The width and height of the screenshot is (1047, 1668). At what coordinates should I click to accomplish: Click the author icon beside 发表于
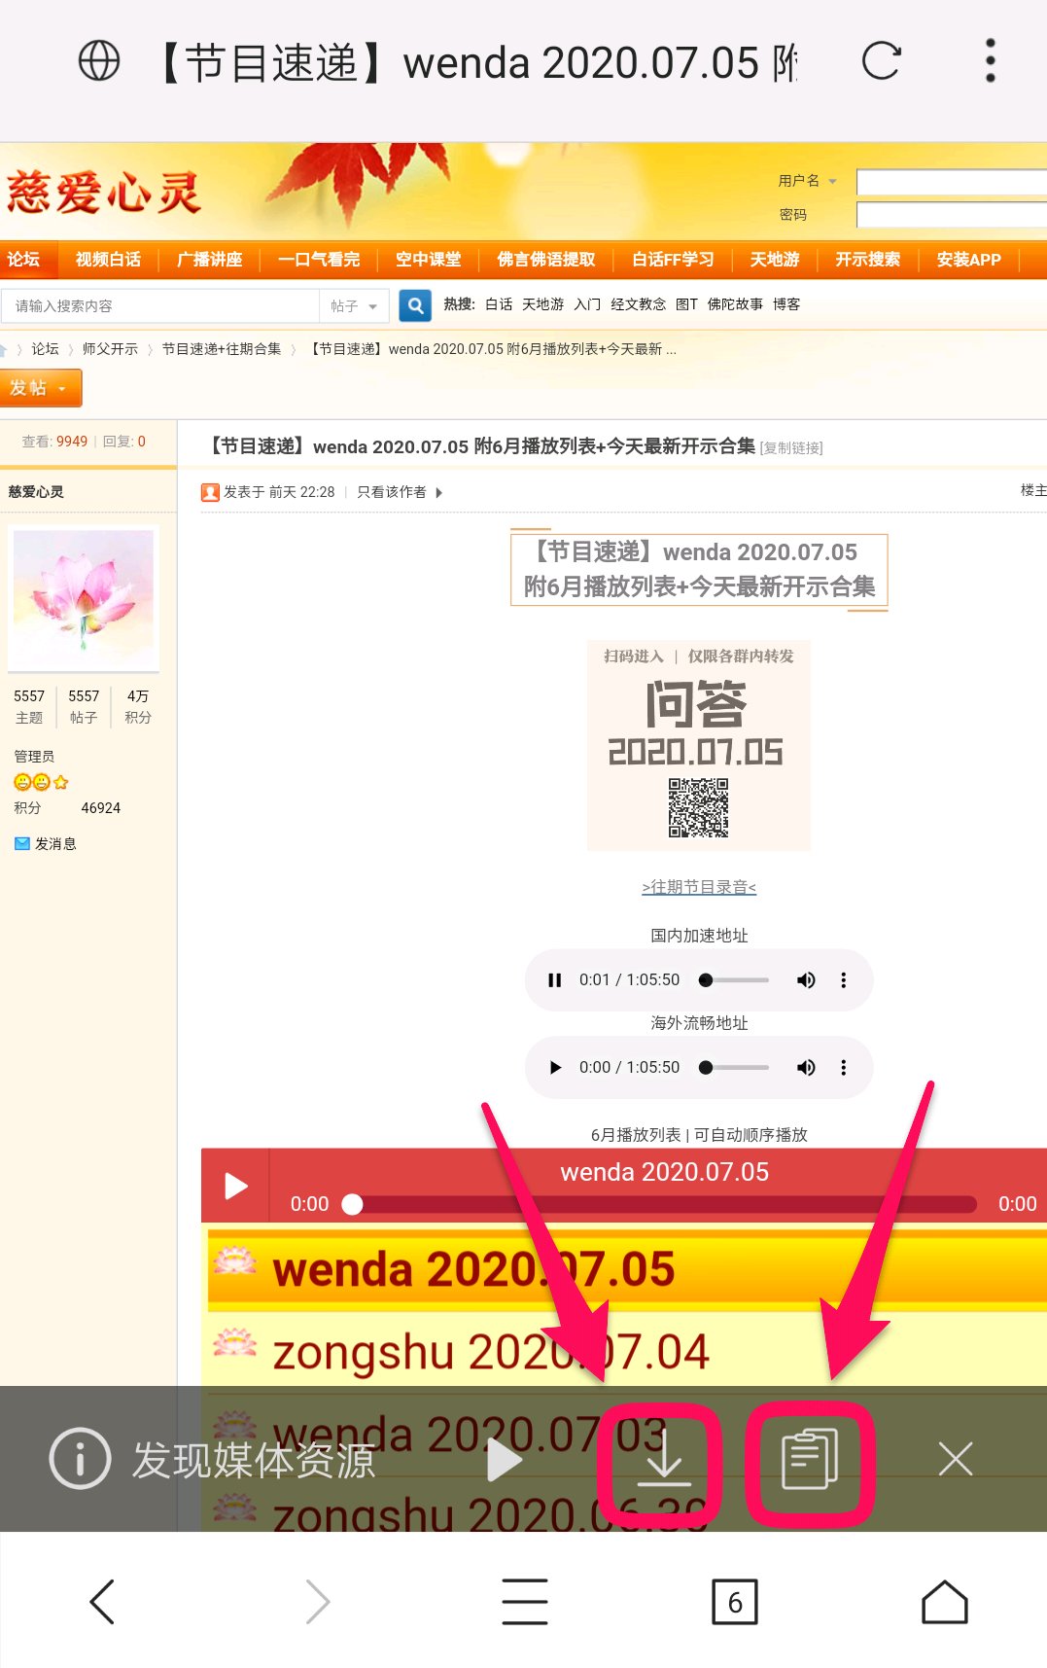click(x=210, y=492)
